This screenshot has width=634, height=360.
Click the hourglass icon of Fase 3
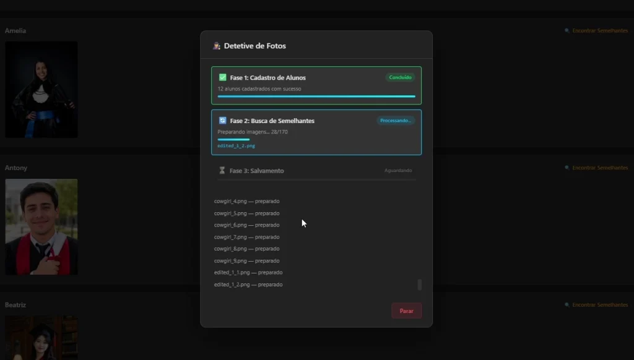(222, 171)
